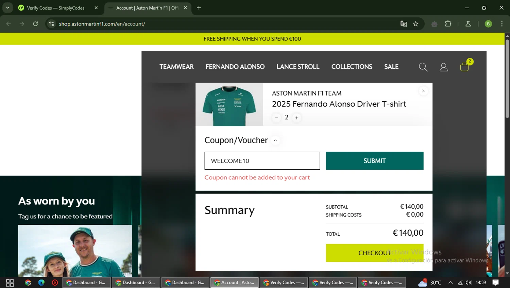Open the TEAMWEAR menu
Screen dimensions: 510x288
[176, 67]
